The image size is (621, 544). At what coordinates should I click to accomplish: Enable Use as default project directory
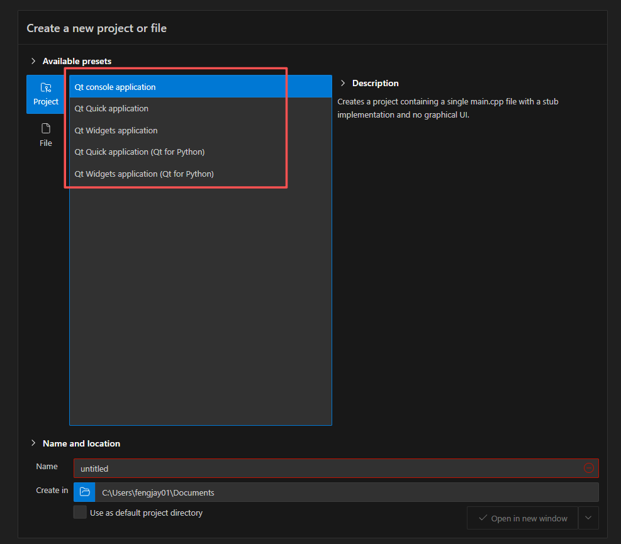point(80,513)
